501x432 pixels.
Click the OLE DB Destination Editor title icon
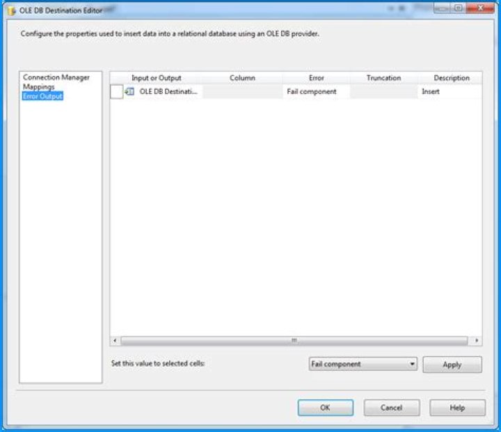pyautogui.click(x=12, y=11)
